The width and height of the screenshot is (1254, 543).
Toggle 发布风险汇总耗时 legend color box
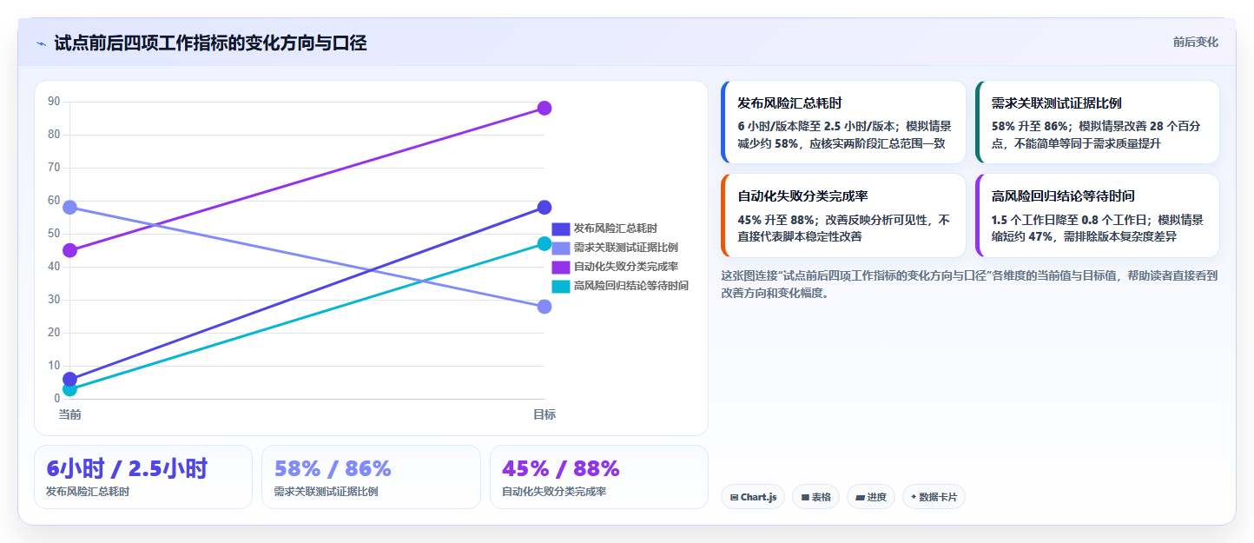(x=561, y=228)
